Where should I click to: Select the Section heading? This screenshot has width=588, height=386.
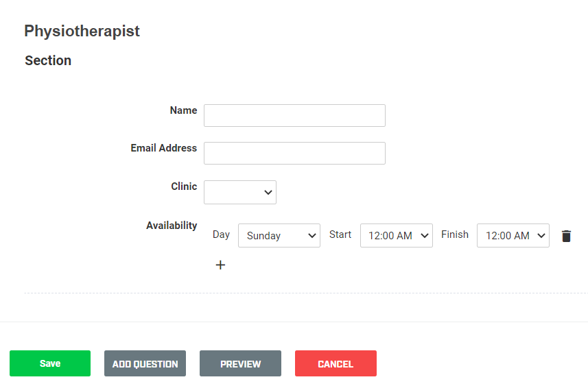coord(48,60)
